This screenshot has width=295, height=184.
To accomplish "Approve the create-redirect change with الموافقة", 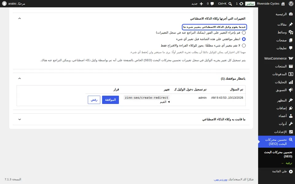I will click(x=110, y=100).
